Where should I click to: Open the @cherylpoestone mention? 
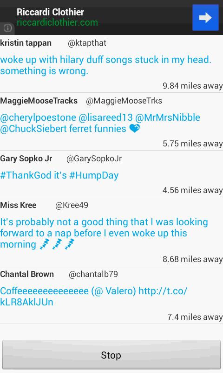(x=38, y=118)
